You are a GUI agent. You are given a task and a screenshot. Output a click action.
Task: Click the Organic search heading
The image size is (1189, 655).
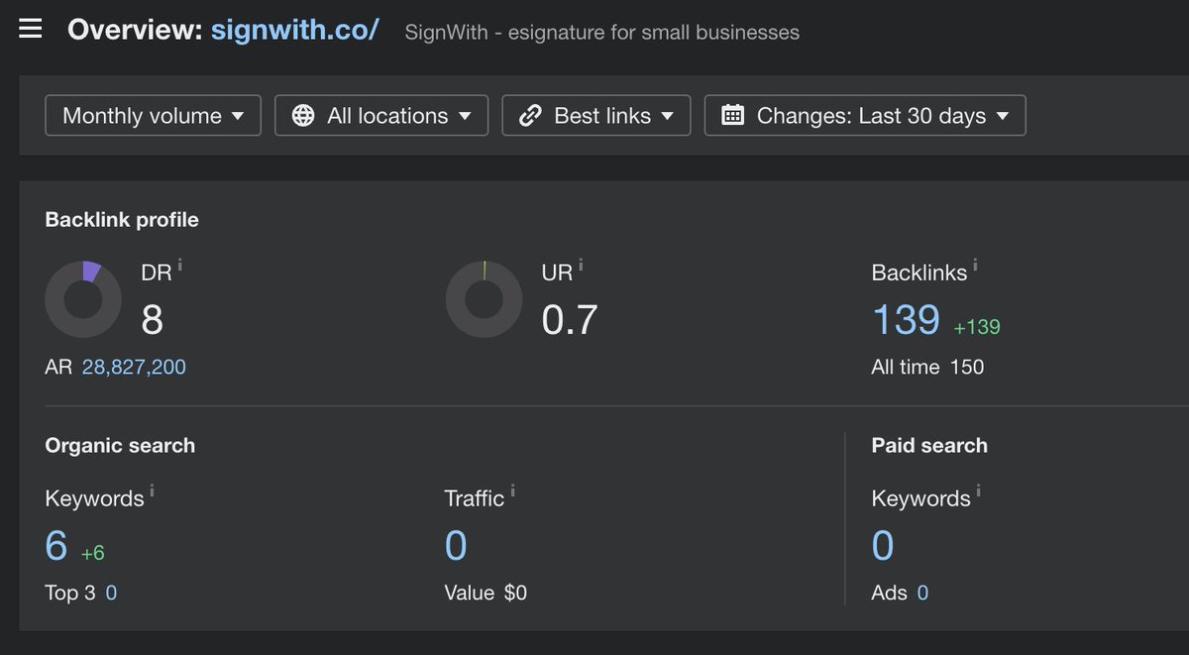pyautogui.click(x=120, y=446)
